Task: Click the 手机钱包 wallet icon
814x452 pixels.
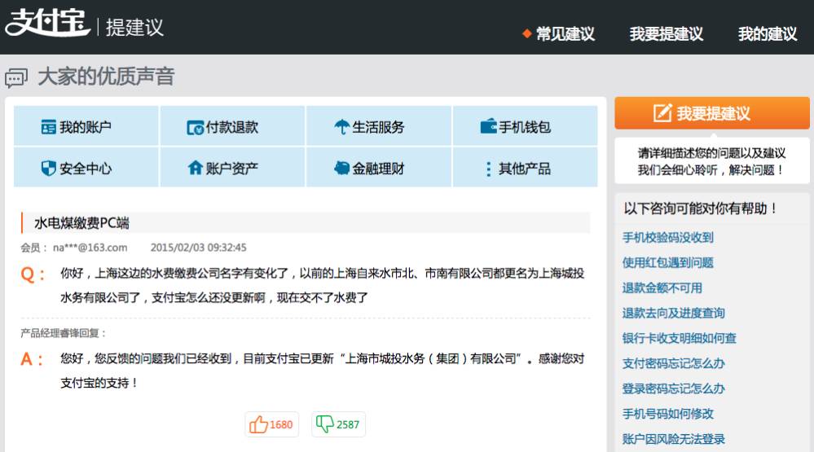Action: 488,126
